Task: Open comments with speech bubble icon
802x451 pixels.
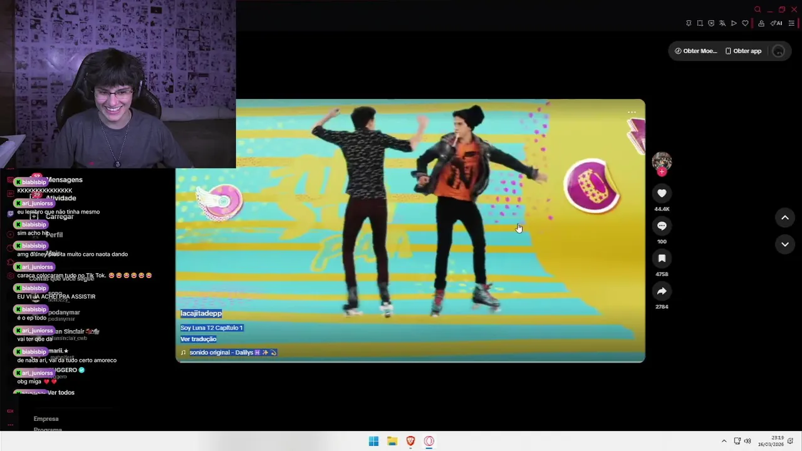Action: [x=662, y=226]
